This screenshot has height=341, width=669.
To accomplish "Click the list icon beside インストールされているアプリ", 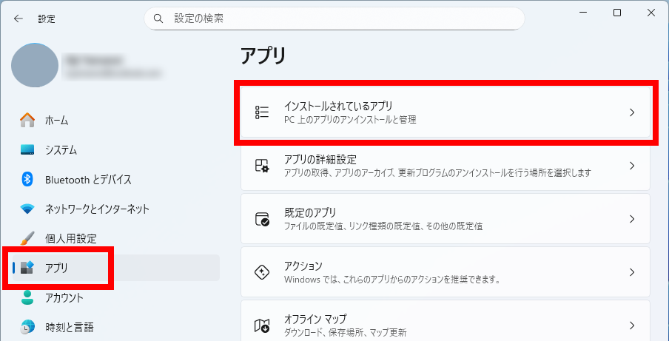I will [x=262, y=112].
